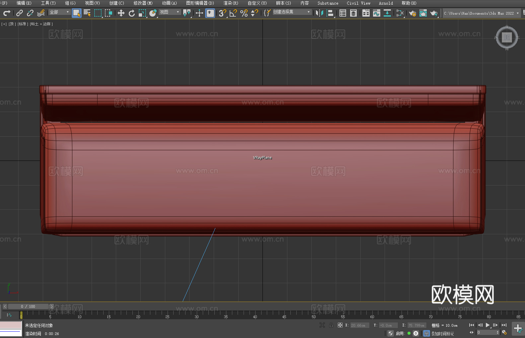Activate the Select and Move tool
Screen dimensions: 525x338
point(121,13)
